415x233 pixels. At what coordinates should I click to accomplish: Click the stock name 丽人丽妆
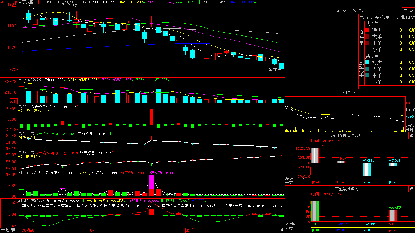pyautogui.click(x=30, y=2)
